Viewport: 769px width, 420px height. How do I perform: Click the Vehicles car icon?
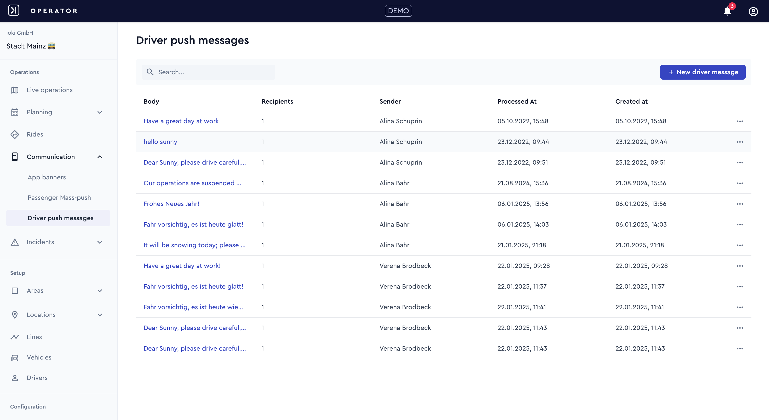pyautogui.click(x=15, y=357)
